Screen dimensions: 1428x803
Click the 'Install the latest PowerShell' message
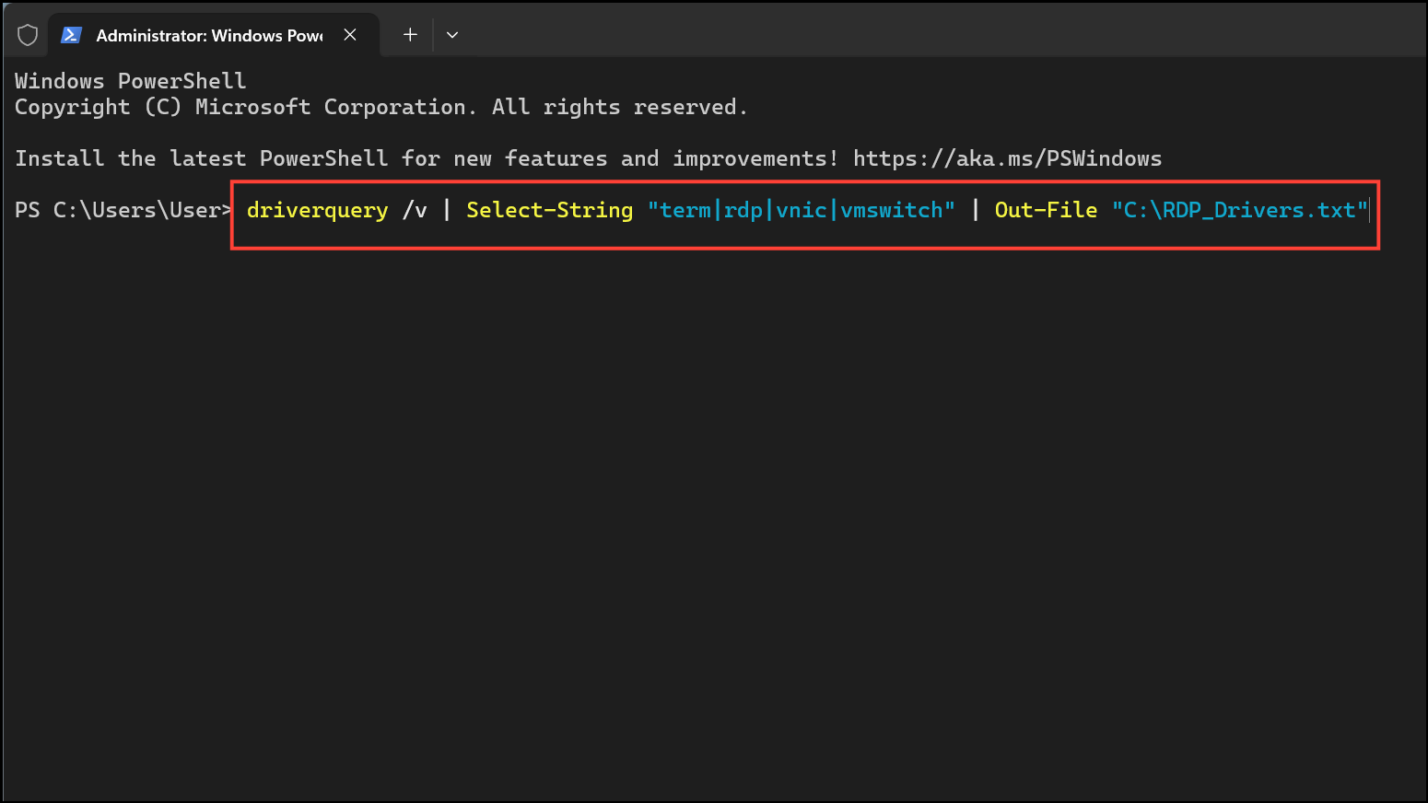tap(426, 158)
